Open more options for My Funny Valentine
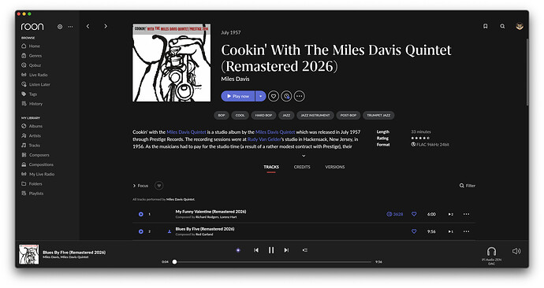Screen dimensions: 544x288 pyautogui.click(x=466, y=214)
